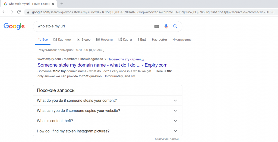View the site padlock security info
Screen dimensions: 278x142
(x=28, y=12)
